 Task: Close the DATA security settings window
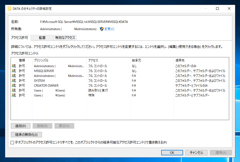coord(229,8)
